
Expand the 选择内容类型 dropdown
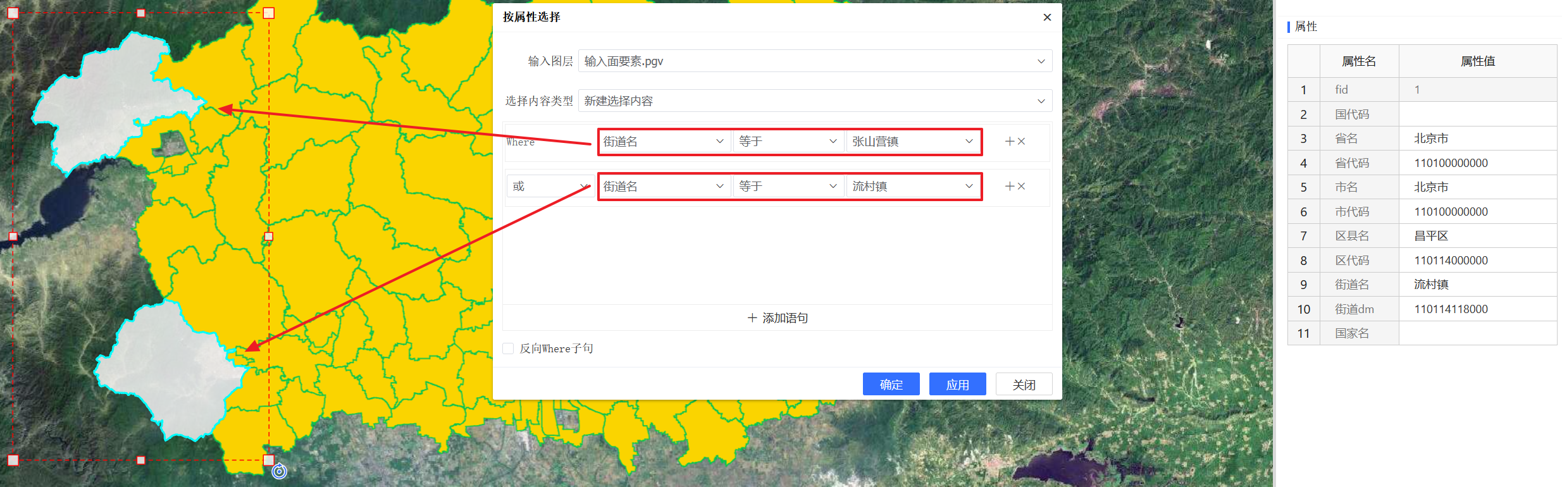point(815,101)
